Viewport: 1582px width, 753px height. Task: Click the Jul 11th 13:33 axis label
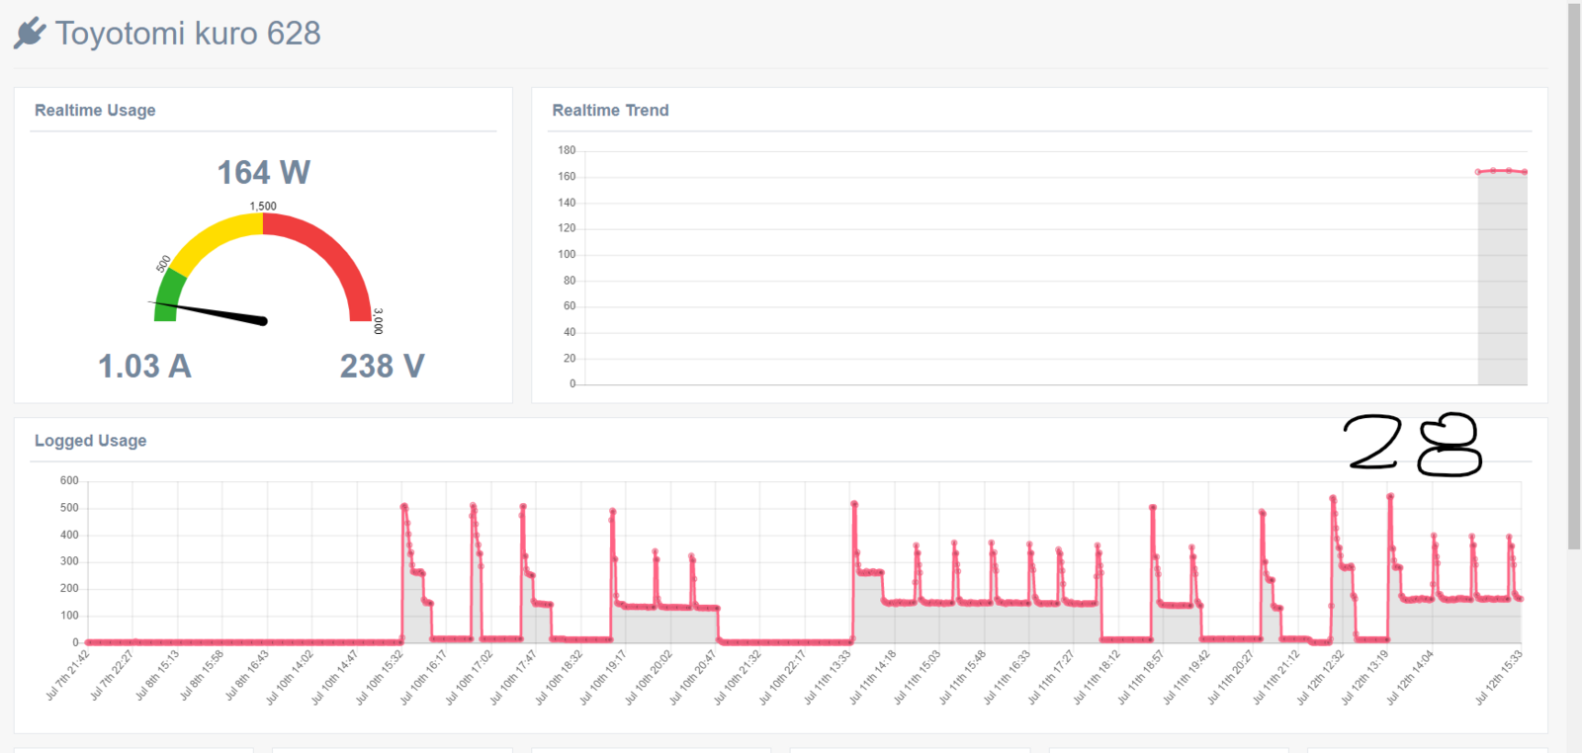click(x=828, y=677)
